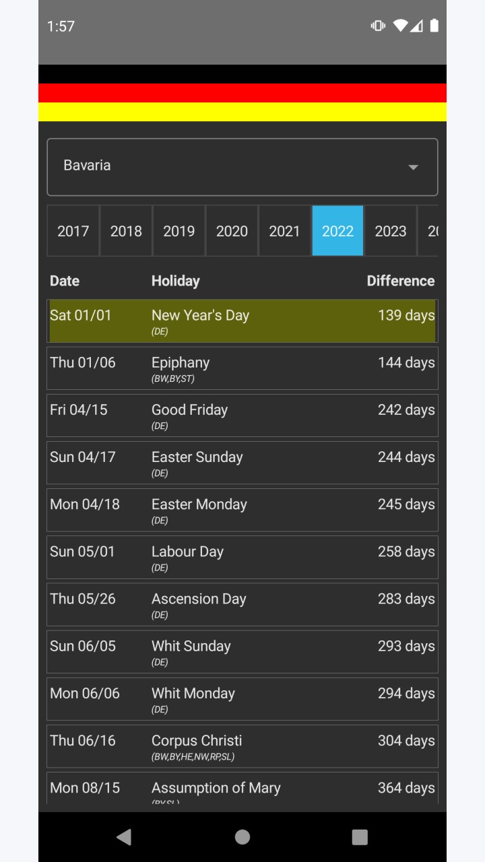Select the 2019 year tab
This screenshot has height=862, width=485.
[179, 231]
